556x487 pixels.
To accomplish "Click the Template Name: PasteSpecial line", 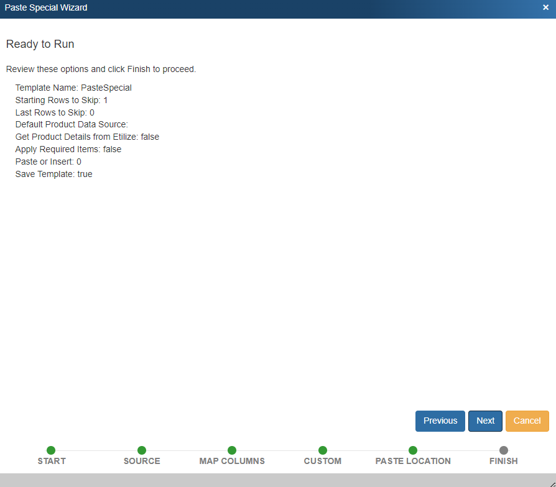I will (73, 88).
